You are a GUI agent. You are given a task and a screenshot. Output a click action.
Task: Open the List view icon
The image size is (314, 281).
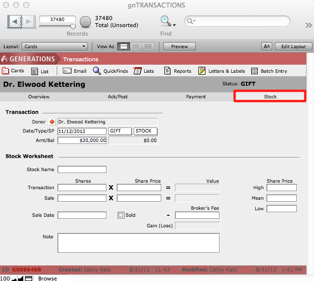click(x=35, y=71)
